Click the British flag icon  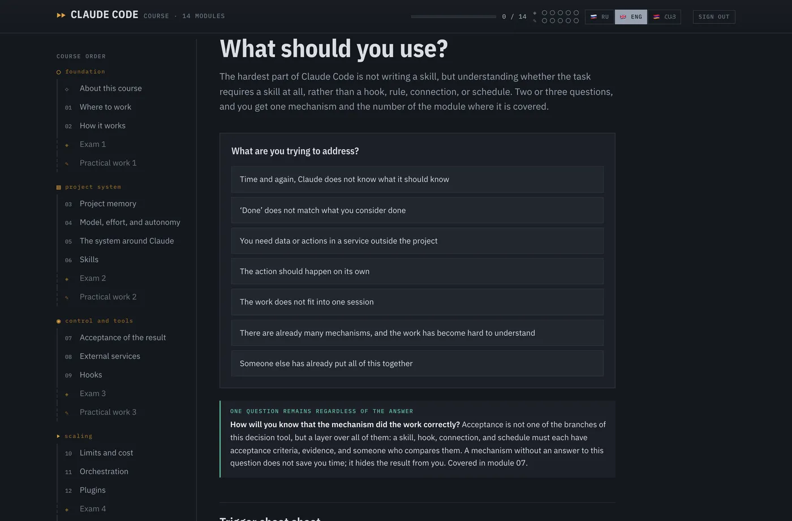tap(623, 17)
